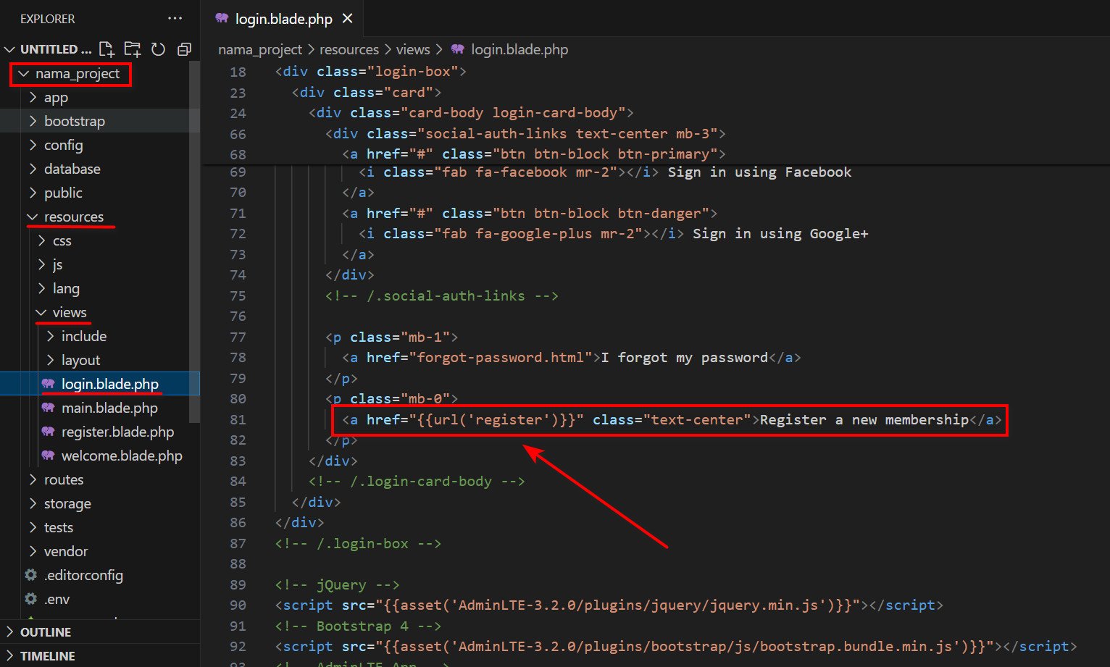Expand the storage folder
The height and width of the screenshot is (667, 1110).
click(33, 504)
